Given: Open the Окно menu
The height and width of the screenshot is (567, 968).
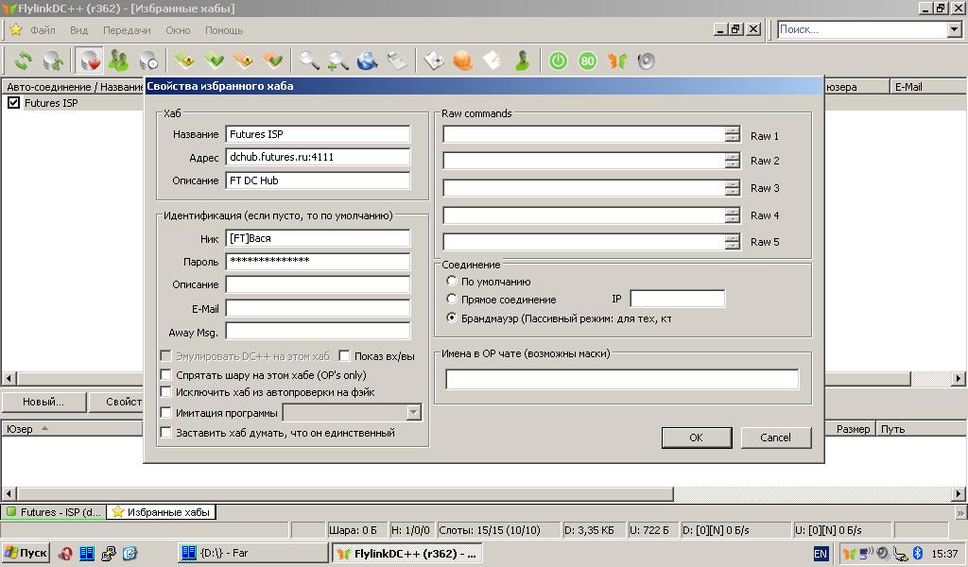Looking at the screenshot, I should (x=178, y=30).
